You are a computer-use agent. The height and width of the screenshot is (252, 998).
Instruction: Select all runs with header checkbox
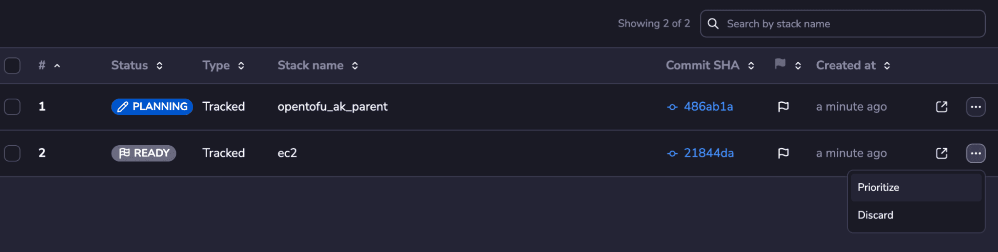click(x=12, y=65)
